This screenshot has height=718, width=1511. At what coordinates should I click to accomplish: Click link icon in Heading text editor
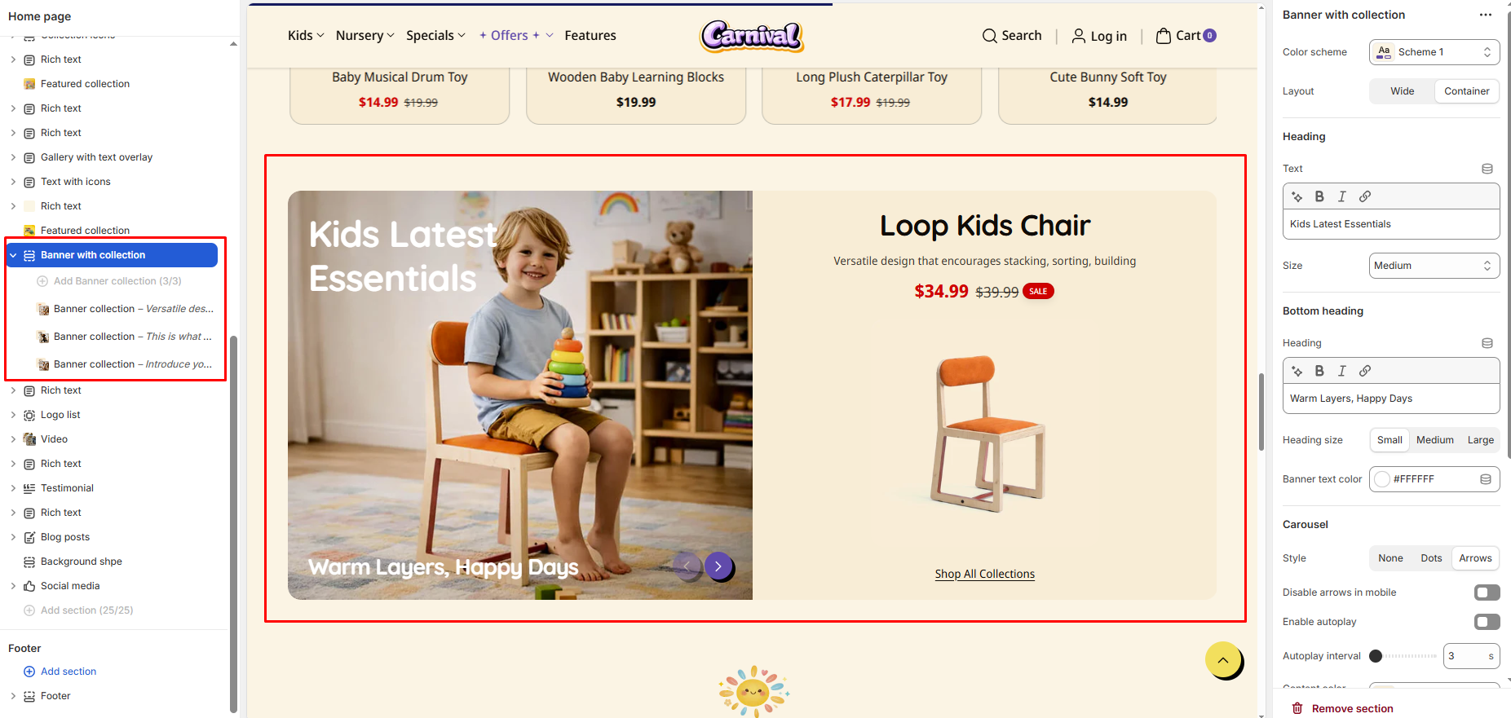click(1365, 196)
